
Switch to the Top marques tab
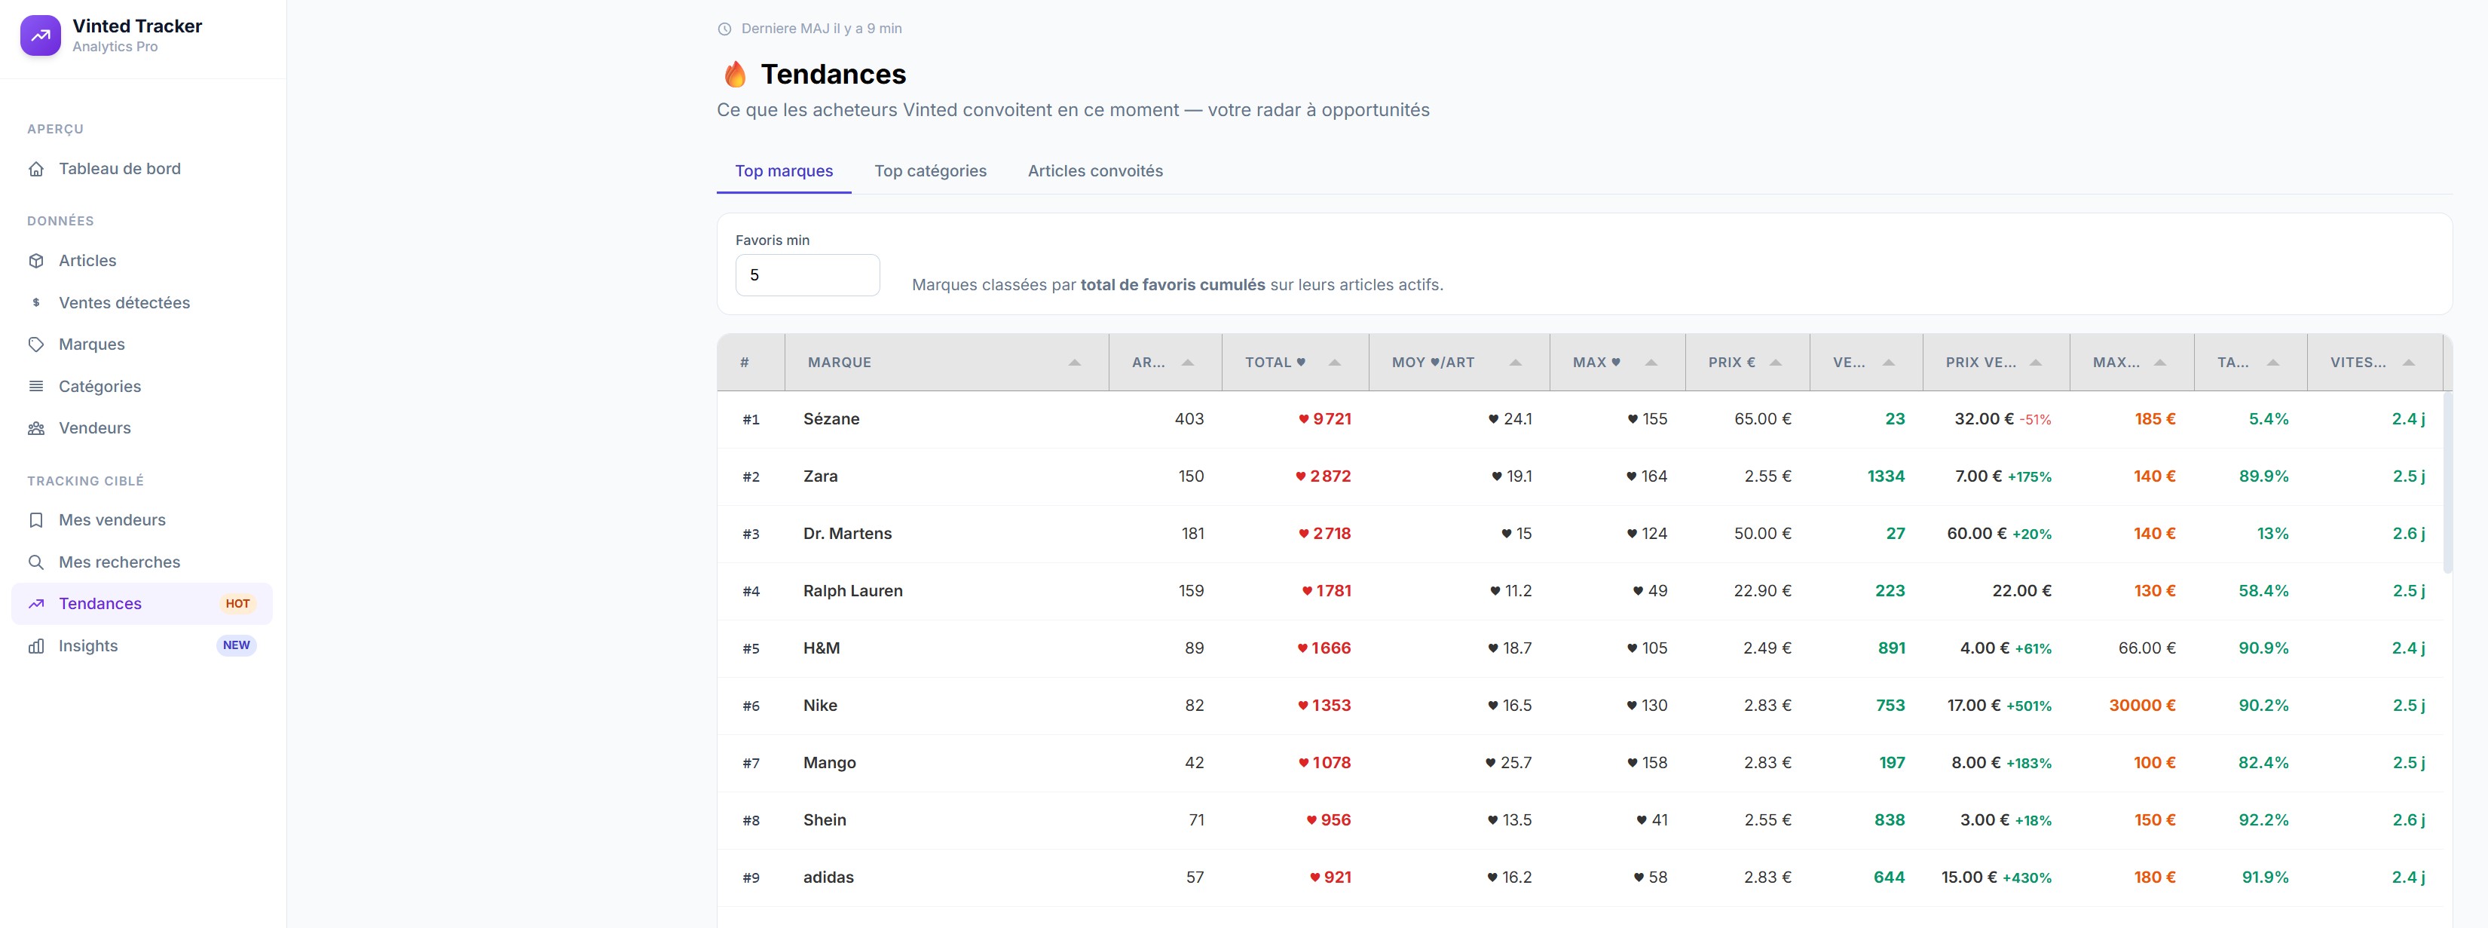click(783, 171)
